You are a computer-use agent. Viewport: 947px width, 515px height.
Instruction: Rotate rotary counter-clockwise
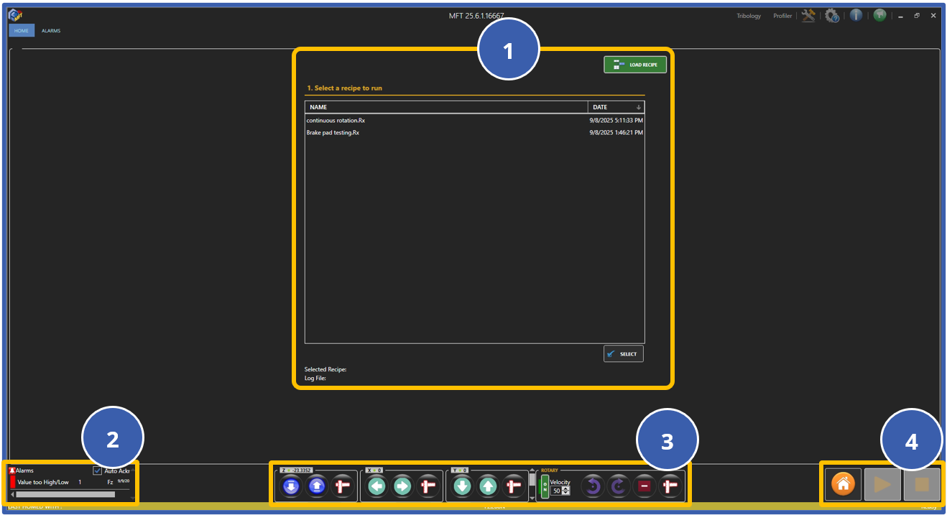click(591, 486)
